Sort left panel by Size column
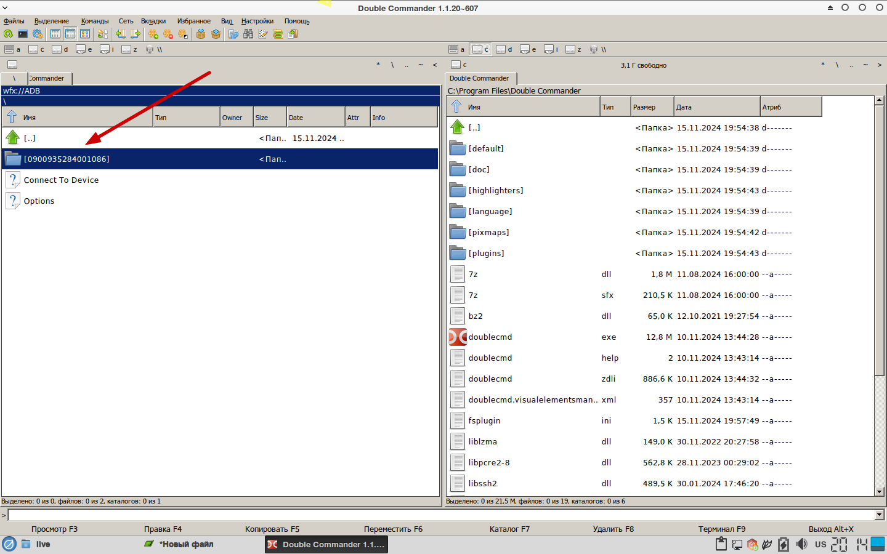This screenshot has width=887, height=554. coord(270,117)
